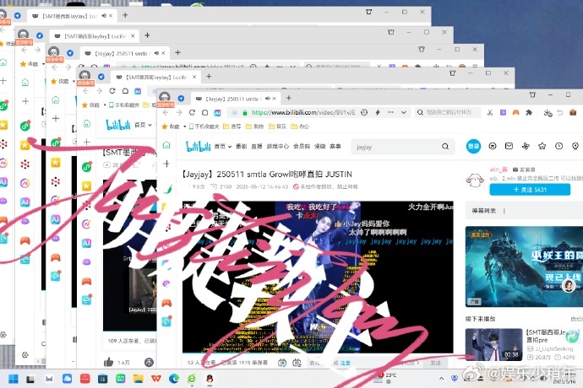Expand the address bar chevron in front window
583x388 pixels.
click(403, 112)
